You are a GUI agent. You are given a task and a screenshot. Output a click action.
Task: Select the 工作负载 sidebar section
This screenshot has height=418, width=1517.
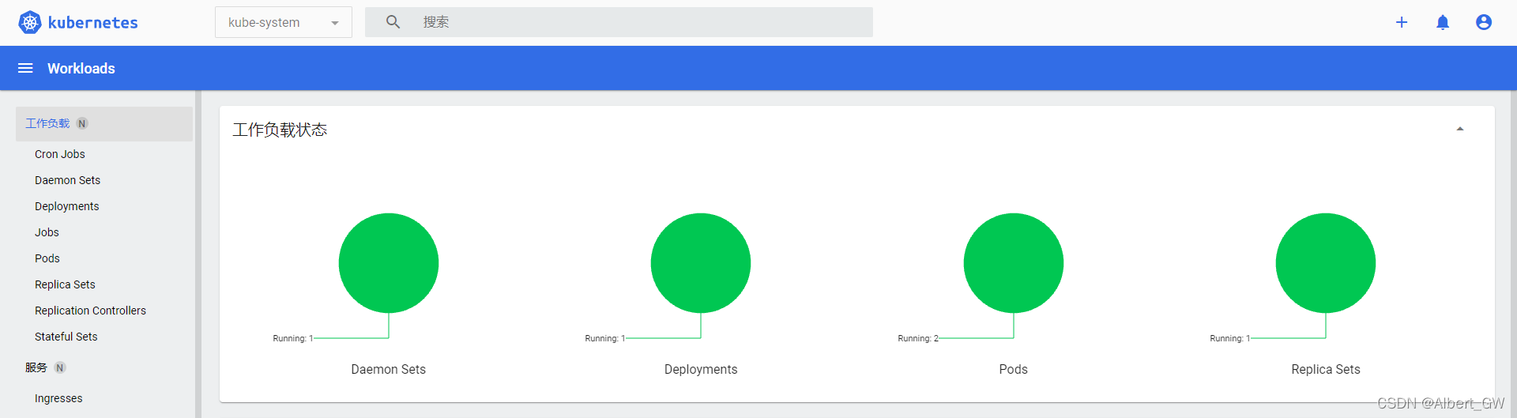click(x=104, y=124)
